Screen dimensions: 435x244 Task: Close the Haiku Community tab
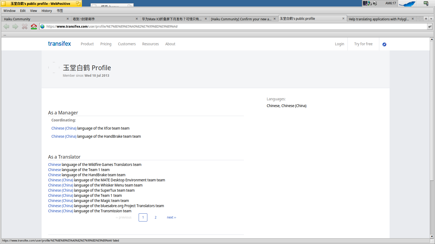tap(68, 19)
